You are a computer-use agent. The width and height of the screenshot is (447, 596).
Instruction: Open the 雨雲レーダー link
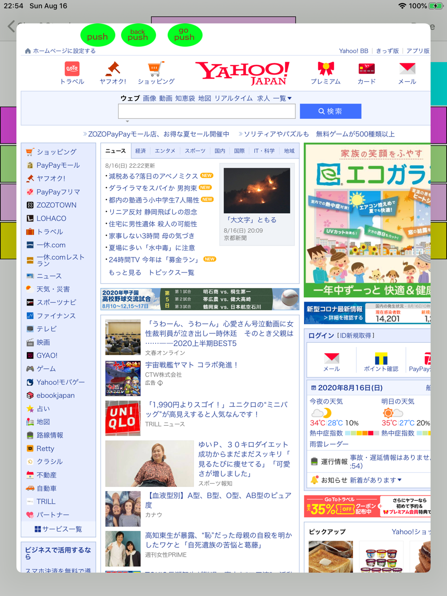(329, 444)
